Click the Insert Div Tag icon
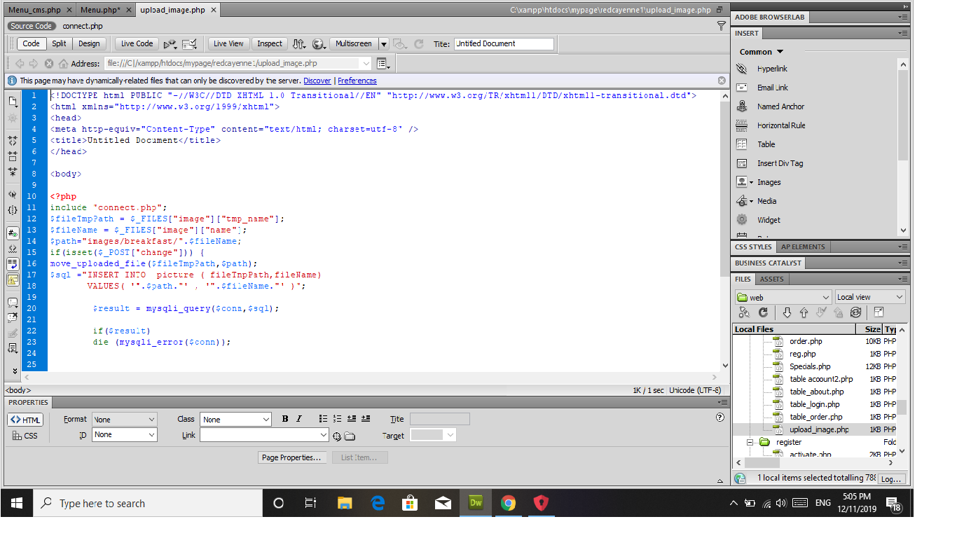This screenshot has width=957, height=538. 742,163
